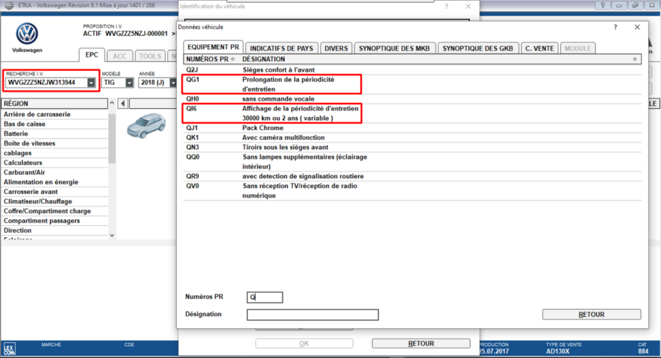Select the EPC tab in main window
The image size is (661, 358).
pyautogui.click(x=92, y=54)
